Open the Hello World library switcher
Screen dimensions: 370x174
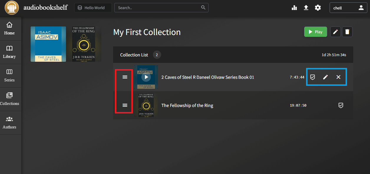pos(92,8)
